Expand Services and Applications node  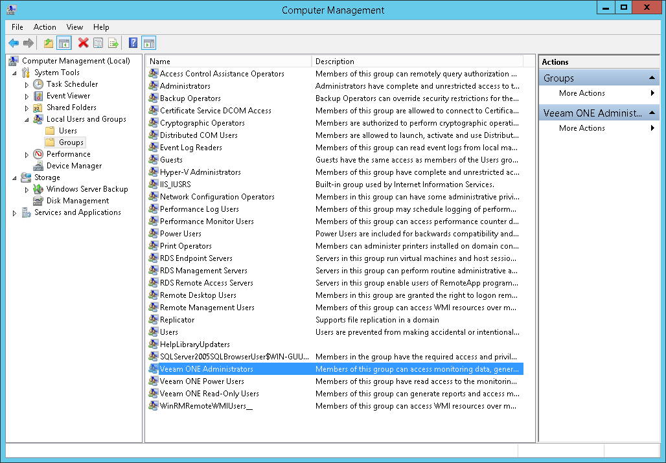click(14, 213)
